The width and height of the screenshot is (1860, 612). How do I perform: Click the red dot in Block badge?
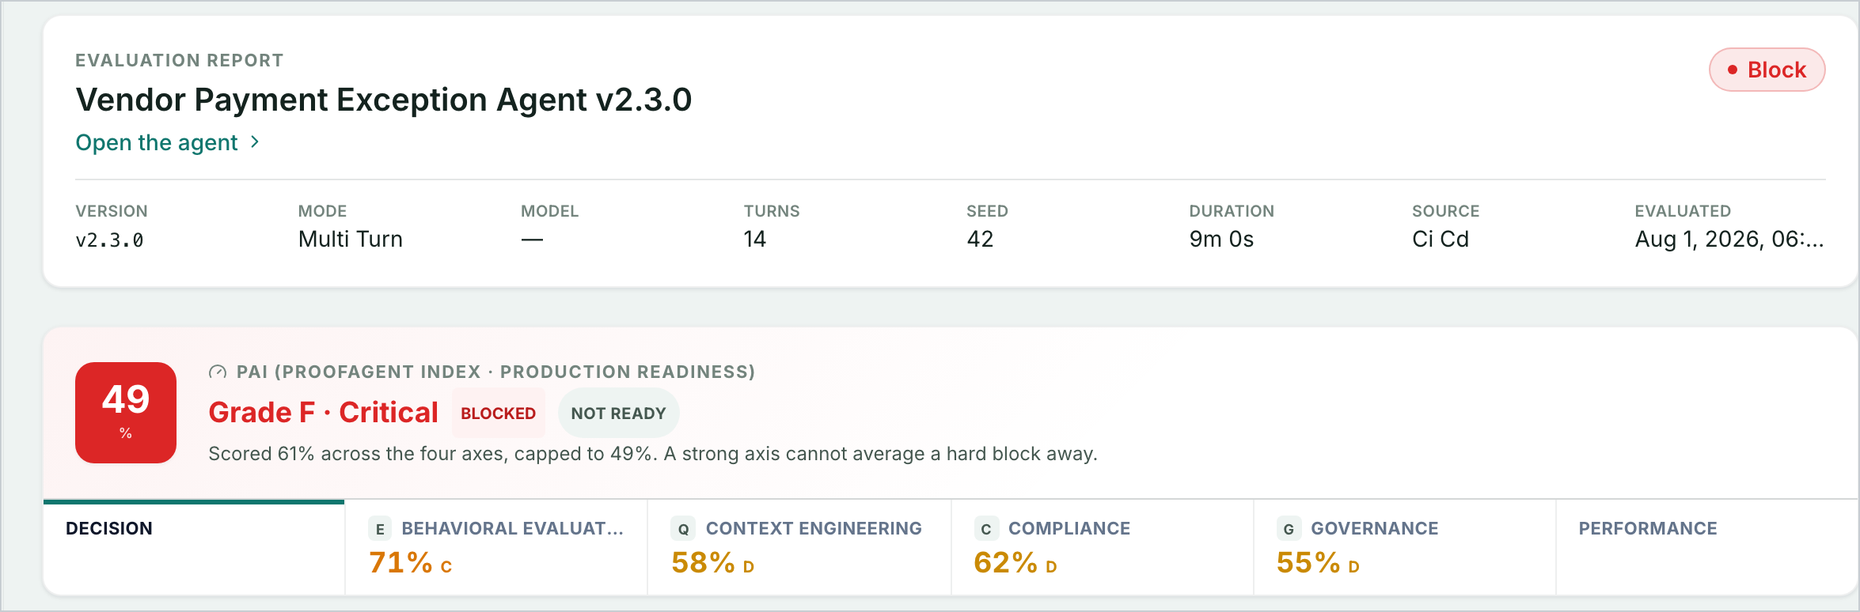coord(1732,70)
